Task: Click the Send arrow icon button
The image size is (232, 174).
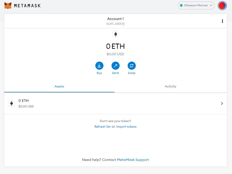Action: 115,66
